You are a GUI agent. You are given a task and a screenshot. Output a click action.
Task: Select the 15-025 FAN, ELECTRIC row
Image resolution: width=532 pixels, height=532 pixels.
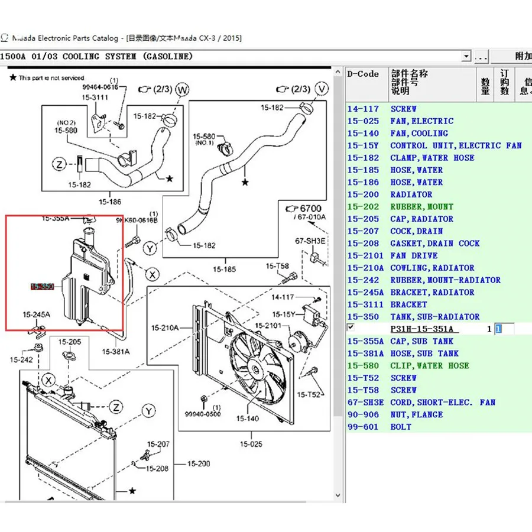(439, 121)
